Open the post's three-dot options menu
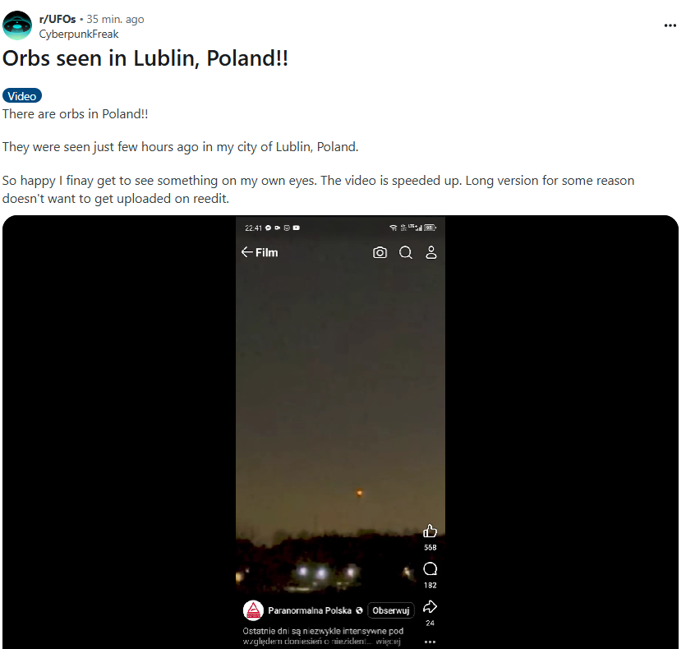686x649 pixels. (x=670, y=25)
